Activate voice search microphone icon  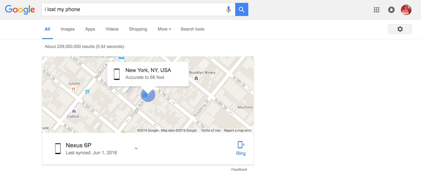[x=229, y=9]
